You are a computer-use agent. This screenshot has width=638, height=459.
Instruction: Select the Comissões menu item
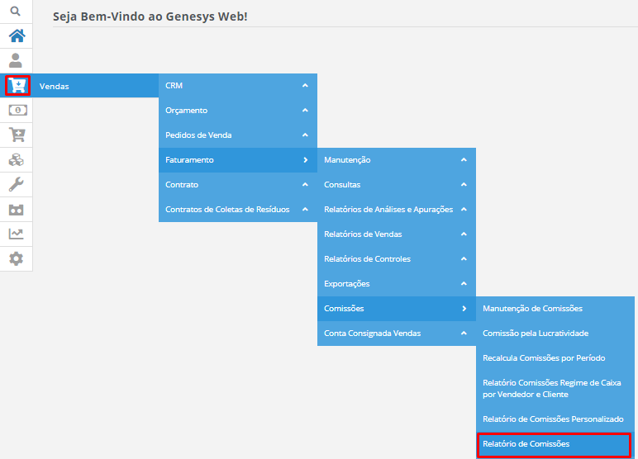[x=397, y=309]
